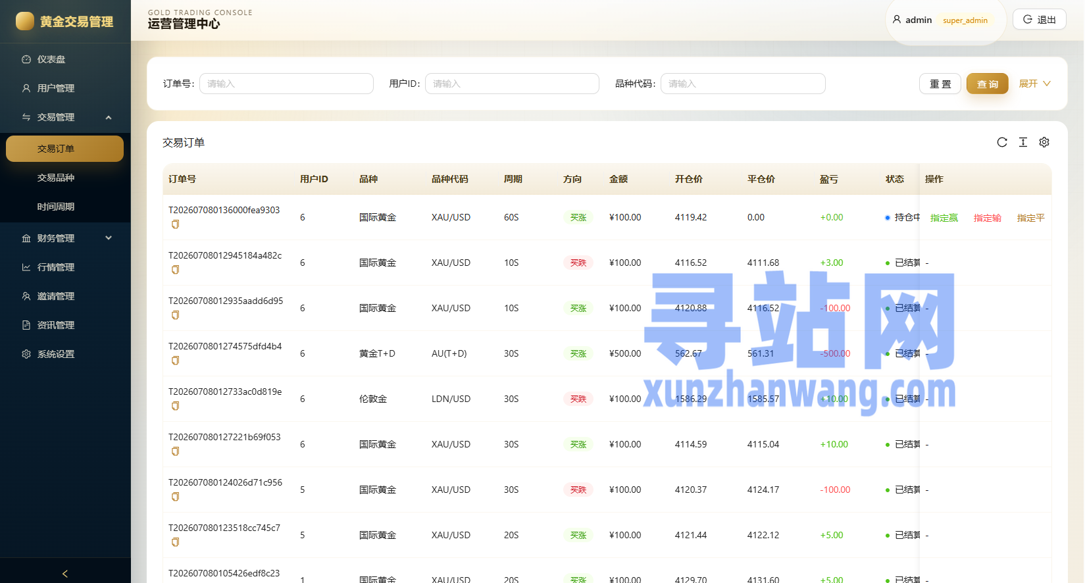Copy order number T20260708012945184a482c

(175, 270)
